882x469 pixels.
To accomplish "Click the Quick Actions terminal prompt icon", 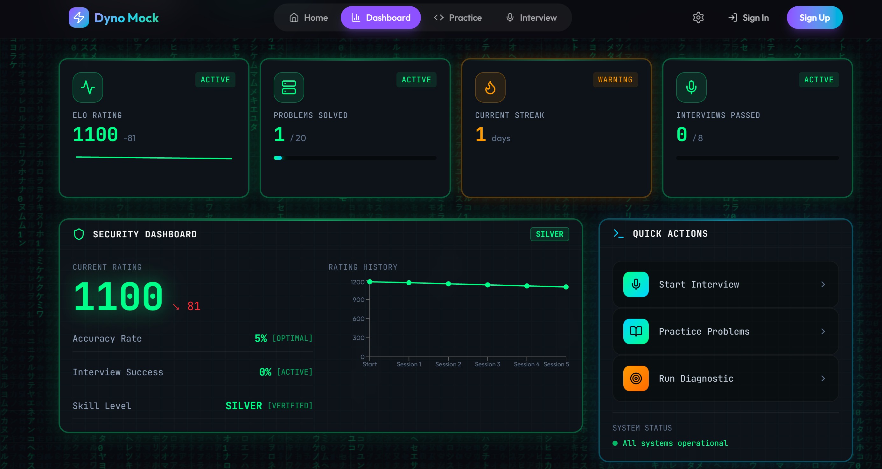I will (x=618, y=234).
